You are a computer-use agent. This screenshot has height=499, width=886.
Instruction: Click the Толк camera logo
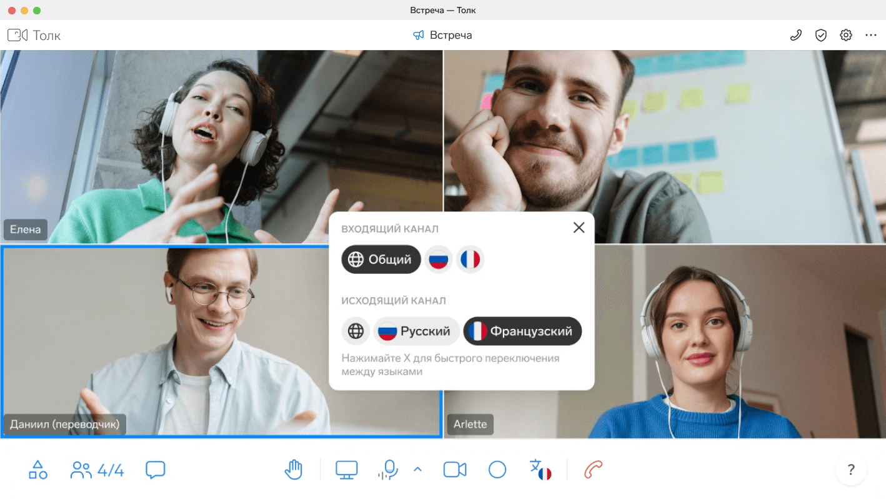tap(17, 35)
